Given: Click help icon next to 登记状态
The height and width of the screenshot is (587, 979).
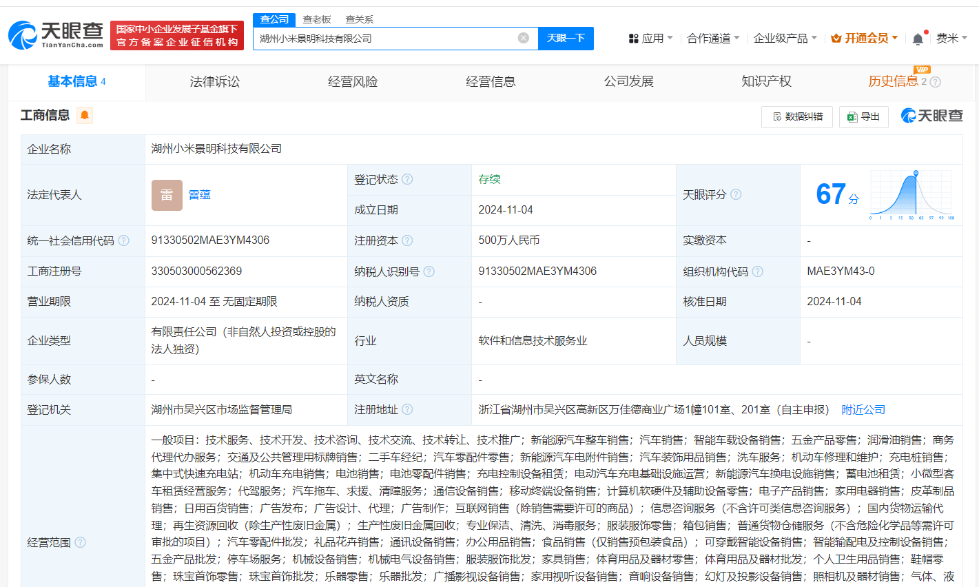Looking at the screenshot, I should tap(407, 179).
